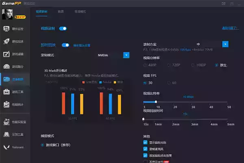The width and height of the screenshot is (244, 163).
Task: Uncheck the 显示鼠标光标 checkbox
Action: point(145,142)
